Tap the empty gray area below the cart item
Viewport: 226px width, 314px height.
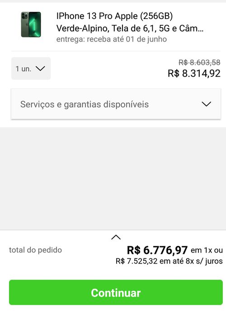click(x=113, y=178)
